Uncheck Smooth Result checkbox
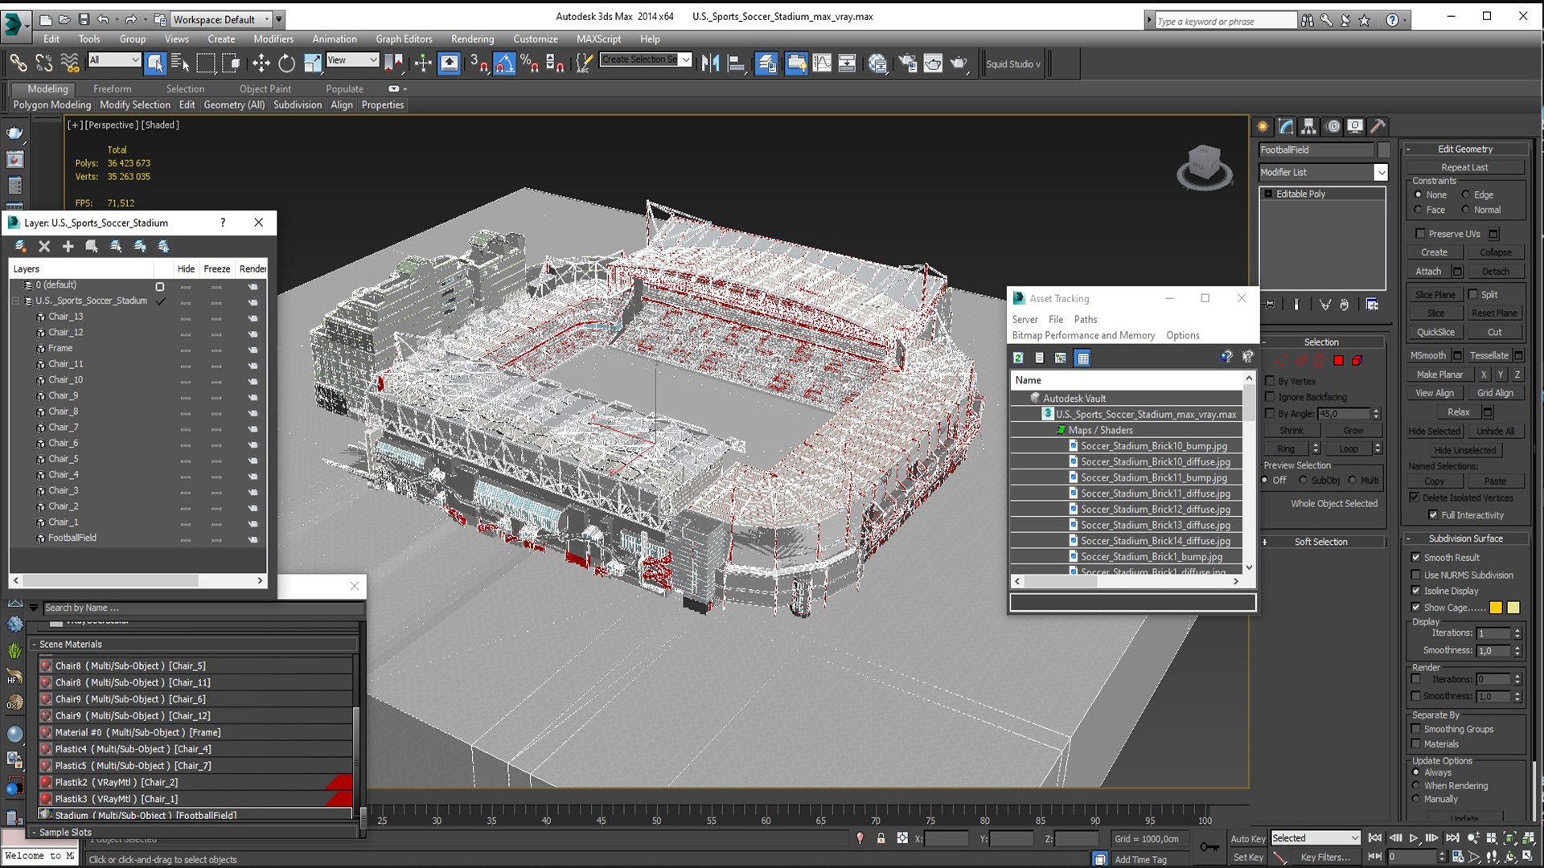This screenshot has width=1544, height=868. click(x=1416, y=557)
